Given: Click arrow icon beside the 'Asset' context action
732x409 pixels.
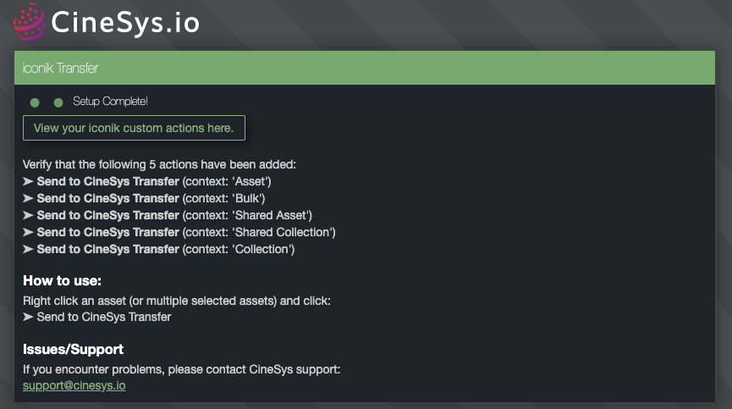Looking at the screenshot, I should pyautogui.click(x=28, y=181).
